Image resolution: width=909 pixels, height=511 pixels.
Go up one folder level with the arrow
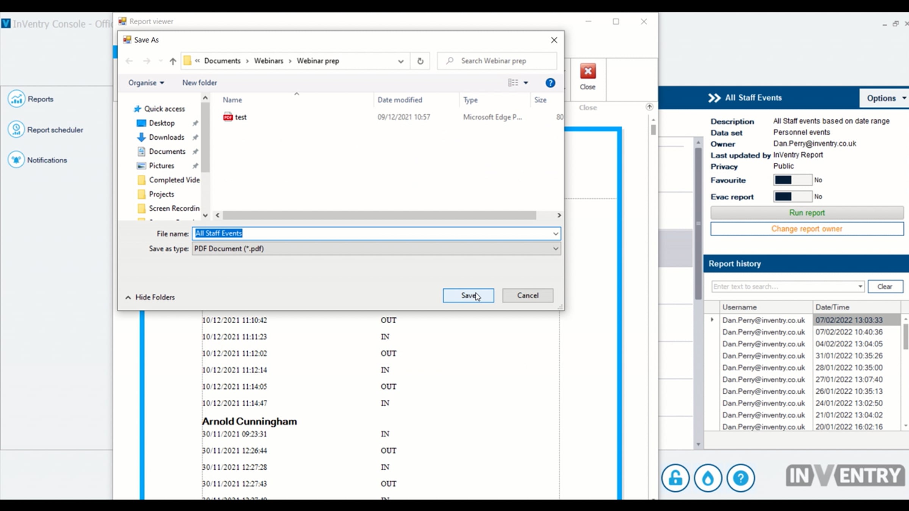[x=173, y=61]
